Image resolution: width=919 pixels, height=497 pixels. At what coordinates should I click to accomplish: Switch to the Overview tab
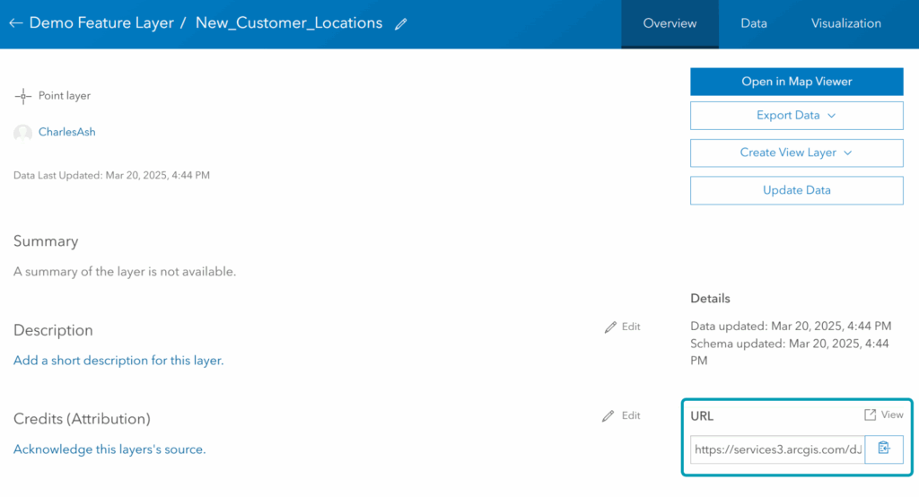[670, 24]
